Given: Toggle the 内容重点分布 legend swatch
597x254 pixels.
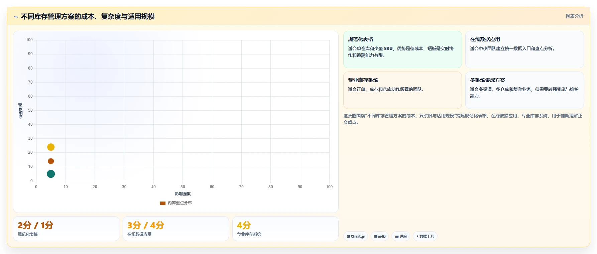Looking at the screenshot, I should pos(163,203).
